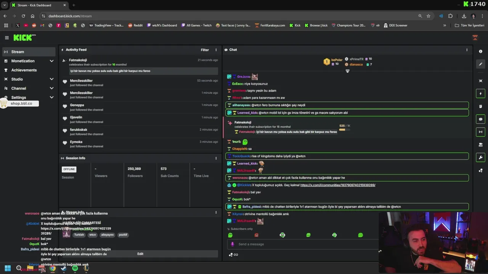
Task: Open a new browser tab with plus button
Action: pos(74,5)
